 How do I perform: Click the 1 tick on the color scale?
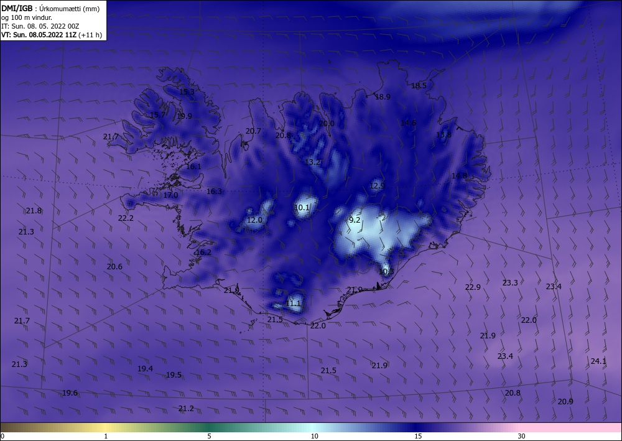click(x=106, y=436)
